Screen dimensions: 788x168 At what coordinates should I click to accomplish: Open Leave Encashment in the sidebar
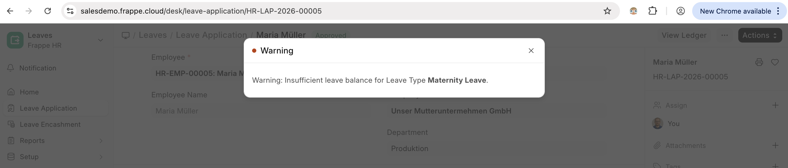pyautogui.click(x=50, y=124)
